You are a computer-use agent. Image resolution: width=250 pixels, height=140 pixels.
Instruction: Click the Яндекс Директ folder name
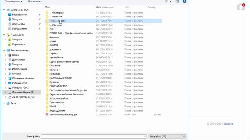pos(57,110)
